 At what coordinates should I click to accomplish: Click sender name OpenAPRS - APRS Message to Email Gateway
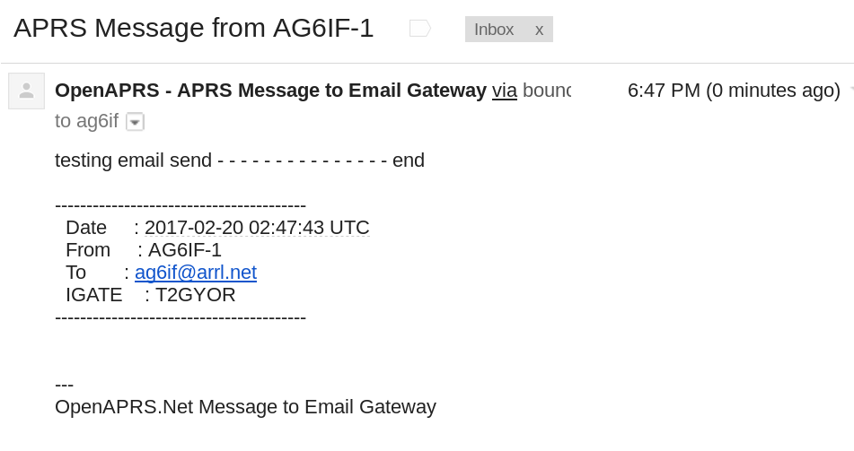[270, 91]
